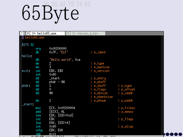Click the faded hex digits above the title
Screen dimensions: 183x137
[67, 4]
